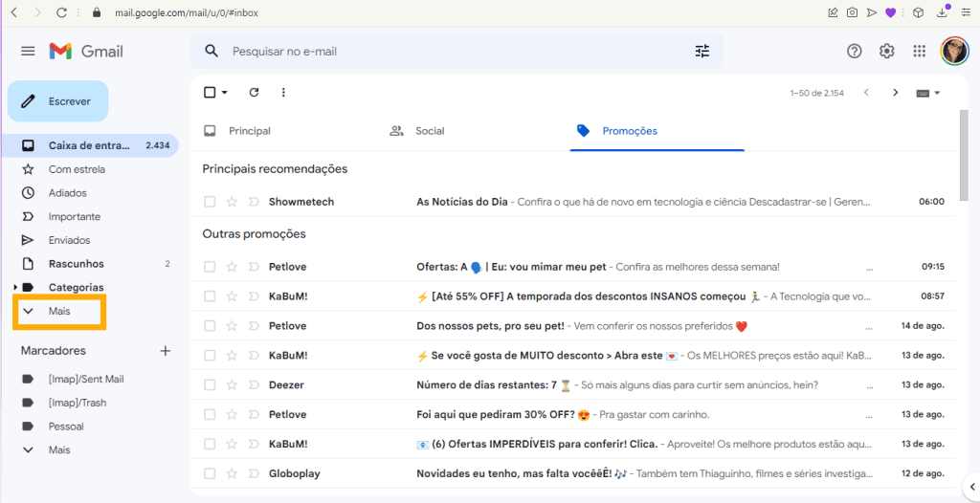Click the Escrever compose button
This screenshot has width=980, height=503.
tap(58, 101)
